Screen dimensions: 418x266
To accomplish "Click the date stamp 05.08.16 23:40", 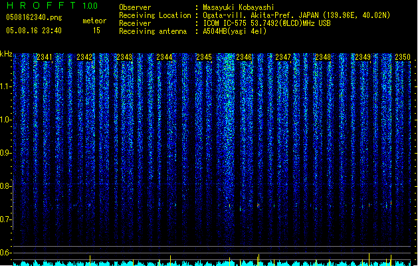I will pyautogui.click(x=34, y=31).
